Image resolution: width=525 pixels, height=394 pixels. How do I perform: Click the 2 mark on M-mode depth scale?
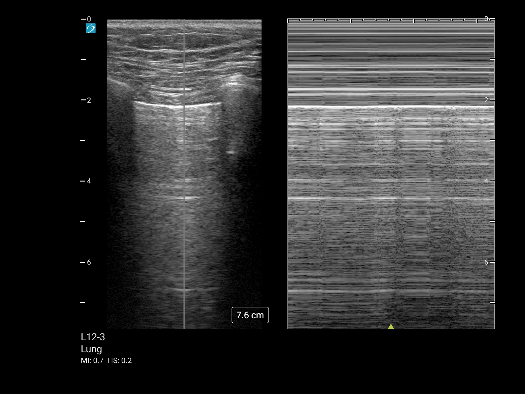click(486, 100)
